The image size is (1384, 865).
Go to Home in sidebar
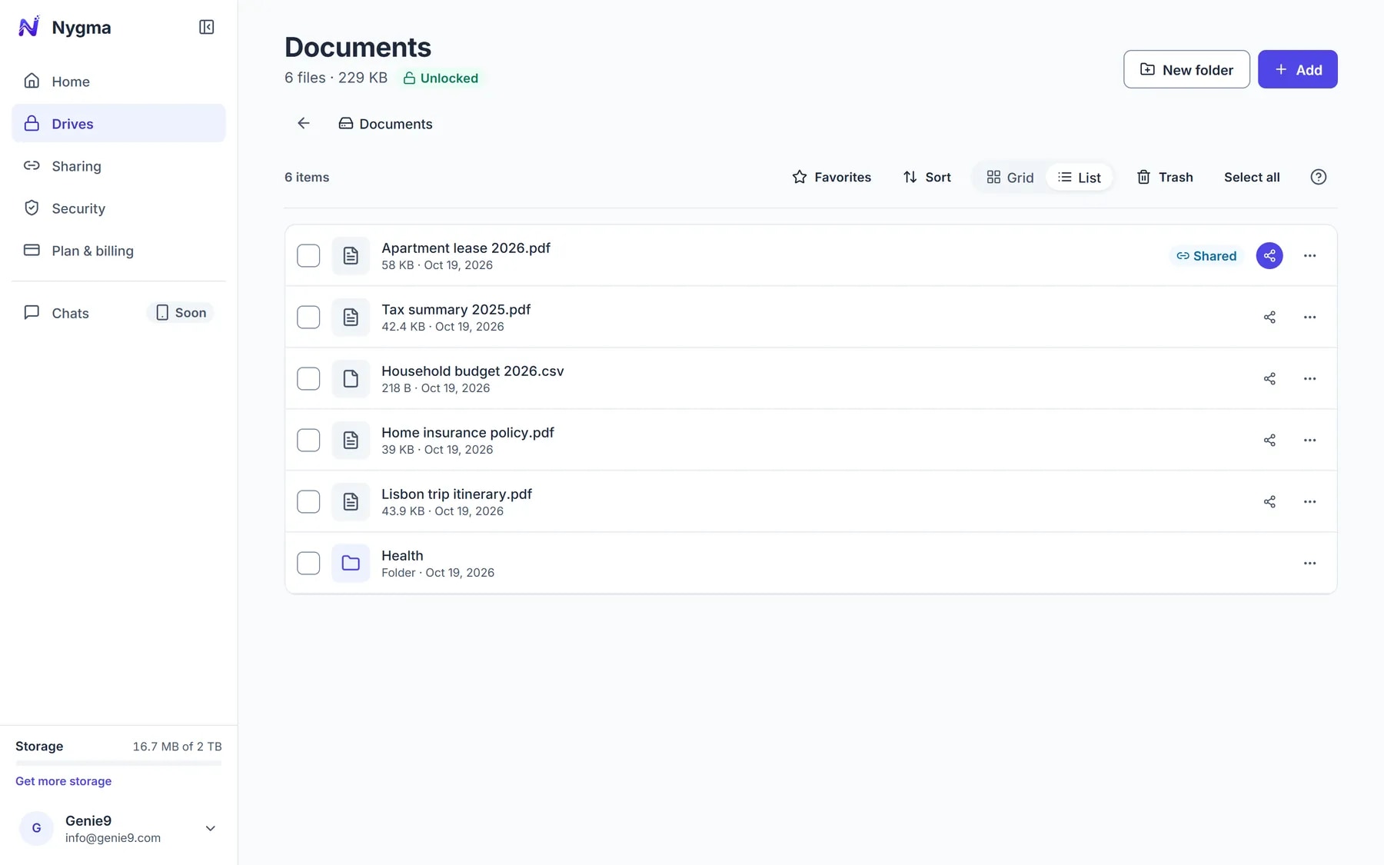tap(118, 81)
